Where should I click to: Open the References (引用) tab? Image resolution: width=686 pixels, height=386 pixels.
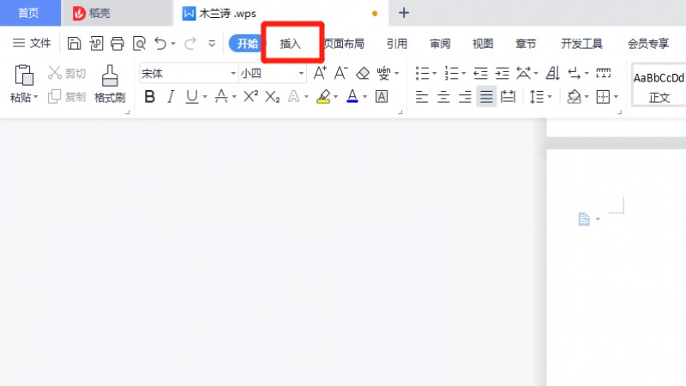[x=397, y=44]
